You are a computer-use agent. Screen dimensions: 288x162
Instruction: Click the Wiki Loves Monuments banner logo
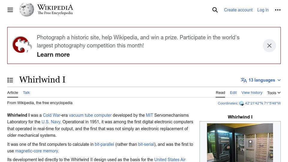pyautogui.click(x=22, y=45)
